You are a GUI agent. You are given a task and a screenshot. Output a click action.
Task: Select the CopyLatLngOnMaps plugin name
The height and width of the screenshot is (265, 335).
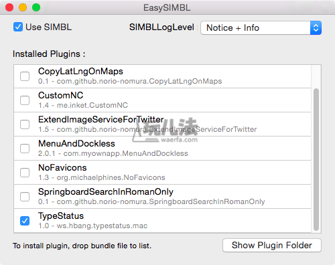tap(80, 72)
